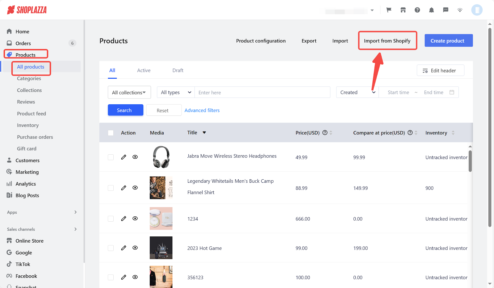494x288 pixels.
Task: Open the Created date type dropdown
Action: (x=358, y=92)
